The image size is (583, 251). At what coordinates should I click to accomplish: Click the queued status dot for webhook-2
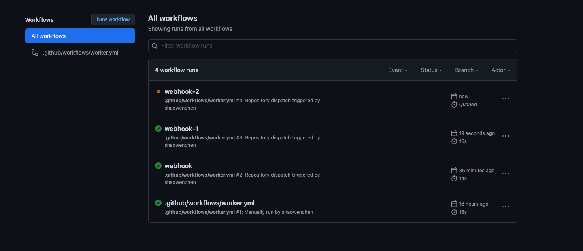tap(158, 91)
